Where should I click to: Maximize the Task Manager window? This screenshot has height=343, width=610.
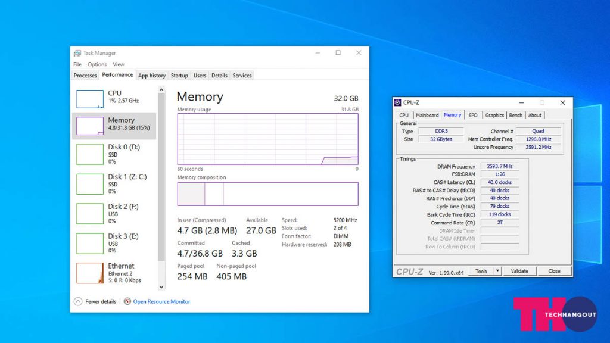point(338,53)
